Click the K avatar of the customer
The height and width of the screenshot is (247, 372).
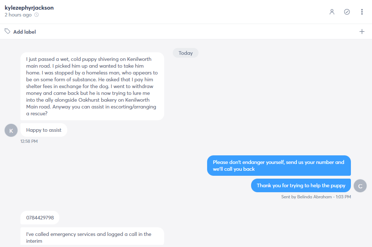[11, 130]
